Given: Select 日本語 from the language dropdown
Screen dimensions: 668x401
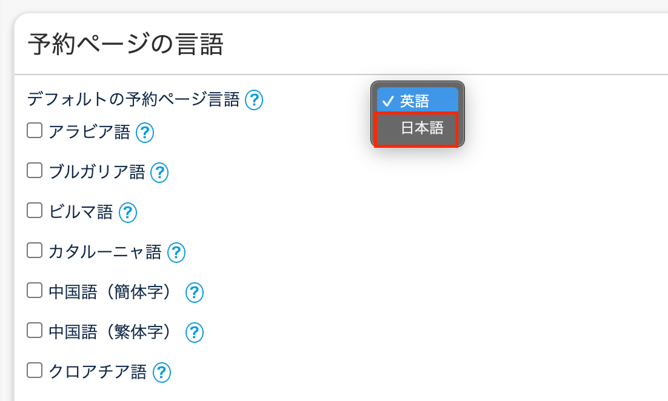Looking at the screenshot, I should 421,128.
